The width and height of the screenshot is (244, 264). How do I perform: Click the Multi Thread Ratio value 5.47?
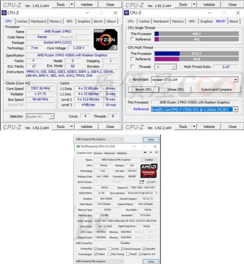[226, 67]
